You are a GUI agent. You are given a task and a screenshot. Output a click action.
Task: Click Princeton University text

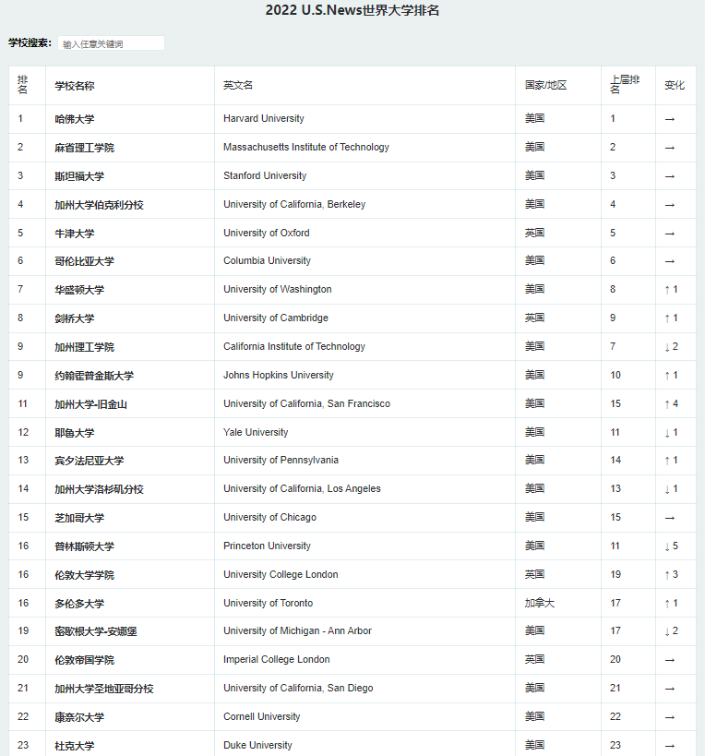pos(267,546)
